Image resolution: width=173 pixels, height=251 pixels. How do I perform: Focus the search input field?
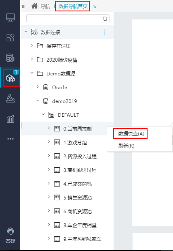65,19
